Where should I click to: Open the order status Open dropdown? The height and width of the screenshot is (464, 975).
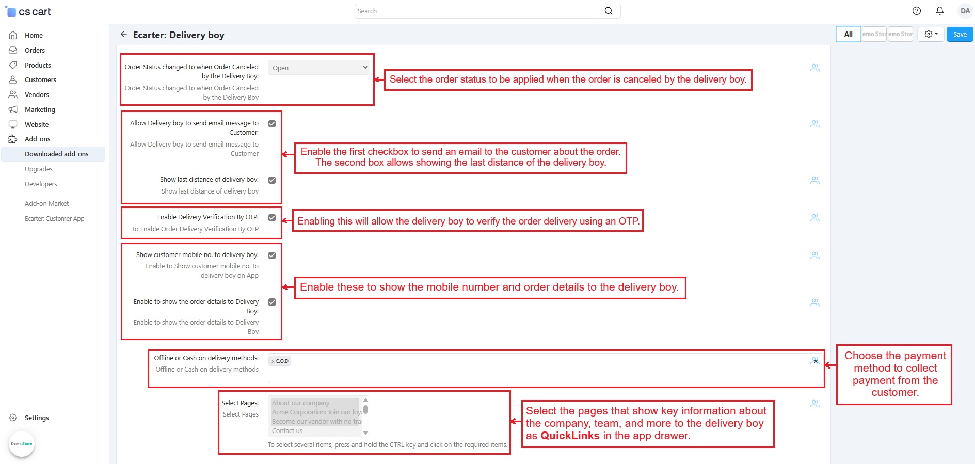pyautogui.click(x=319, y=68)
